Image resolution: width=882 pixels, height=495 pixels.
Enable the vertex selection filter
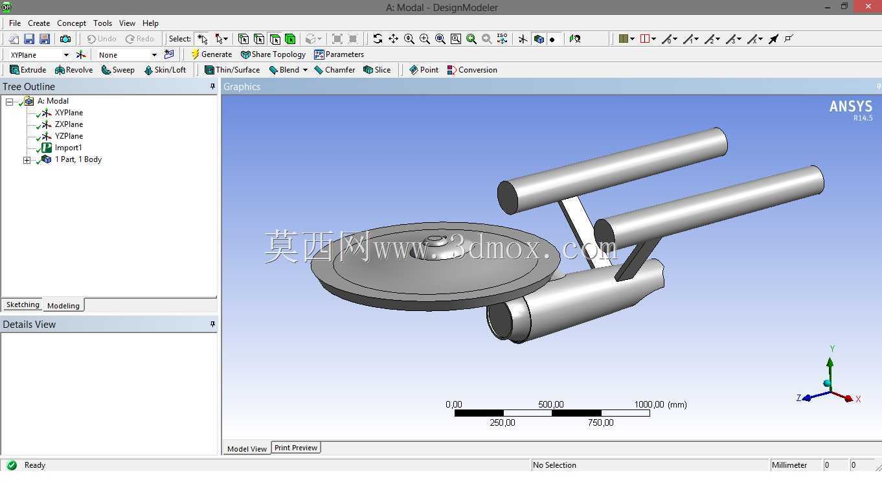click(243, 39)
